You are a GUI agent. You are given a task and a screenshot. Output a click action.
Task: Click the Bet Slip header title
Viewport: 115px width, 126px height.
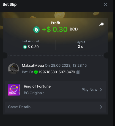[x=10, y=4]
